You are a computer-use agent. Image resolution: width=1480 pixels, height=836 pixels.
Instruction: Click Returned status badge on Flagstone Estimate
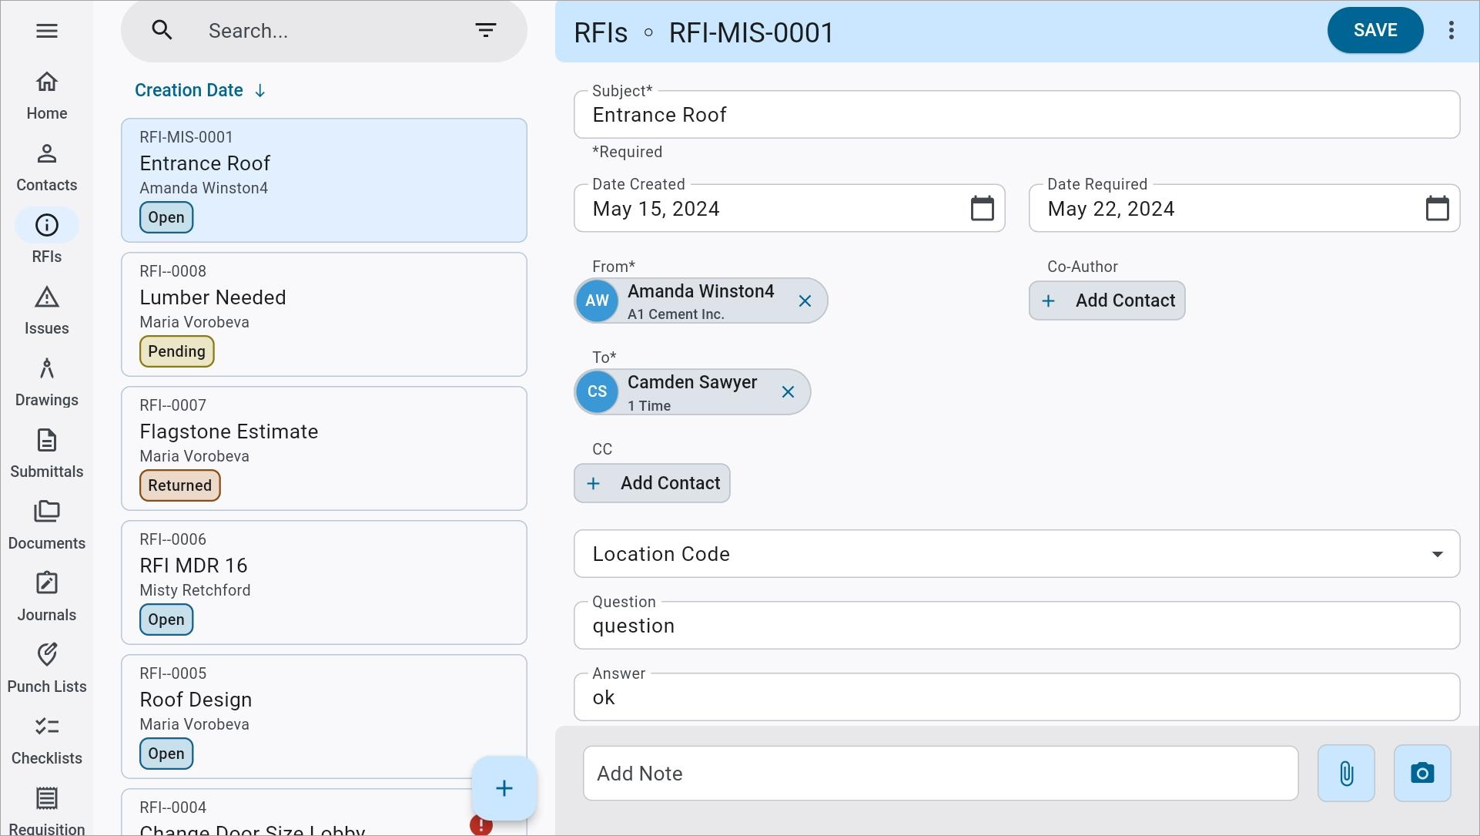tap(179, 485)
